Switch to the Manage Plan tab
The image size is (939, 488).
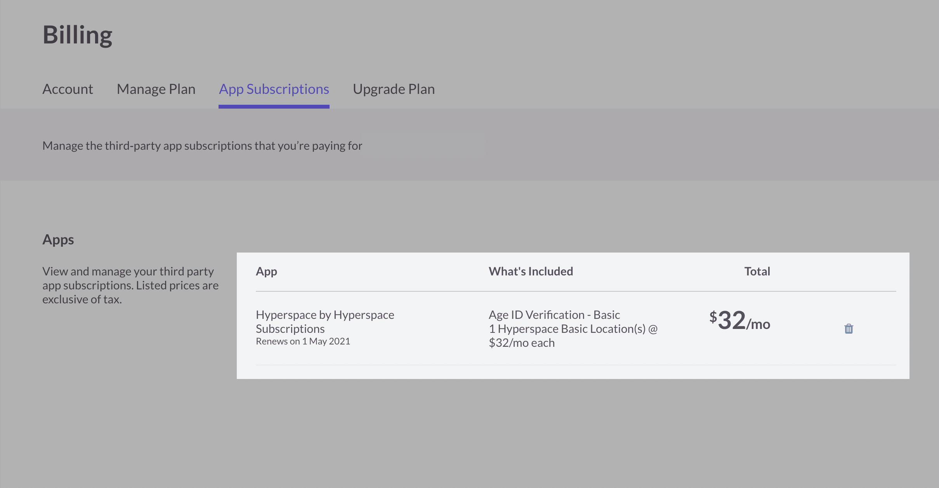[x=156, y=89]
